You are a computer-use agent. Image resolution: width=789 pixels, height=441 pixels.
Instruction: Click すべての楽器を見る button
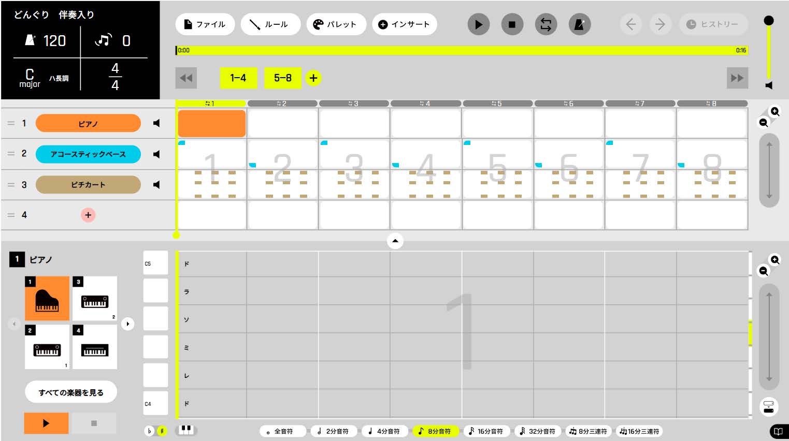[71, 392]
